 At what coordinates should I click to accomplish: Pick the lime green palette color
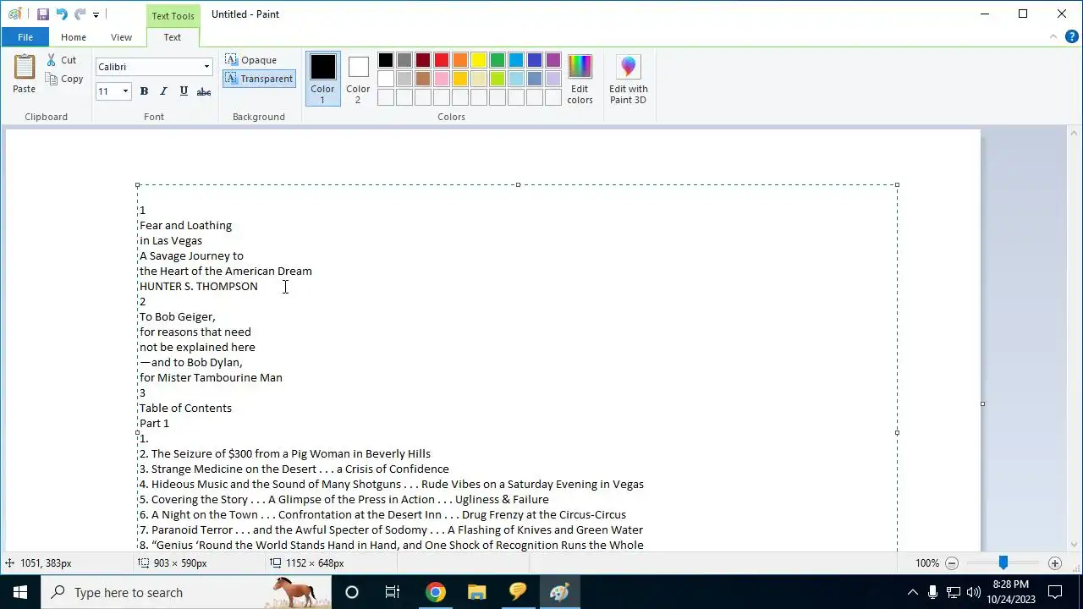[498, 79]
